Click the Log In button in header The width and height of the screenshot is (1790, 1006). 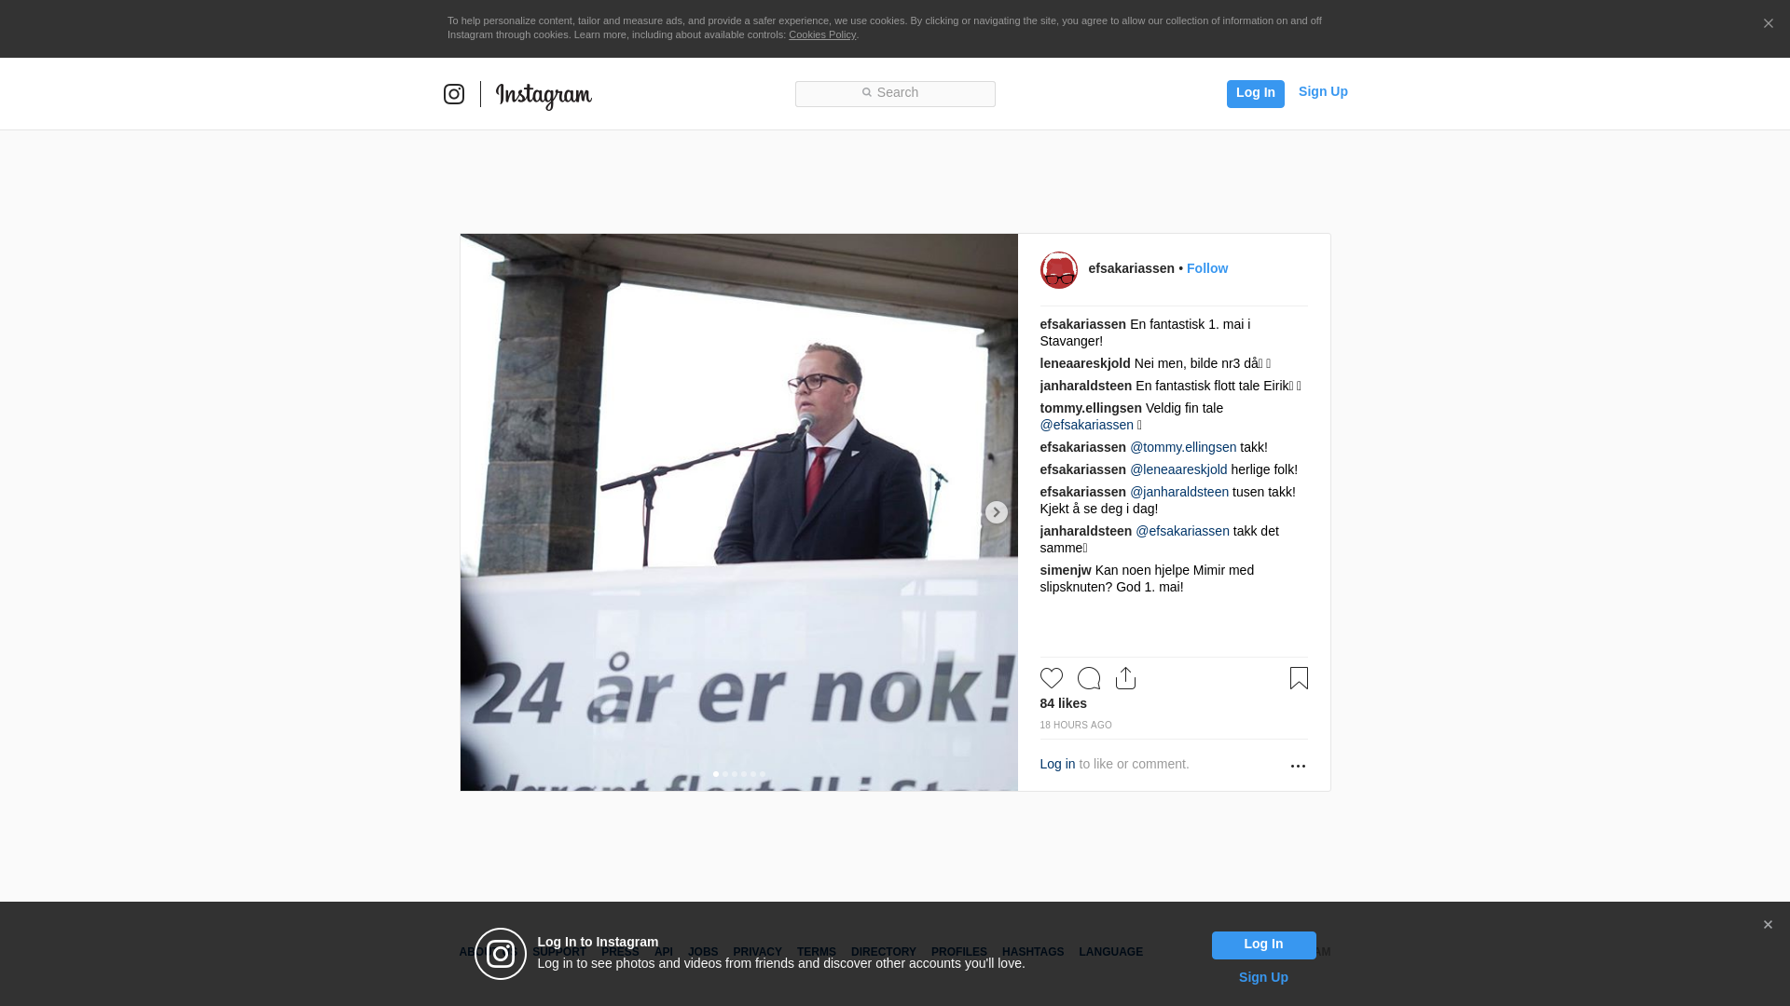click(1256, 93)
